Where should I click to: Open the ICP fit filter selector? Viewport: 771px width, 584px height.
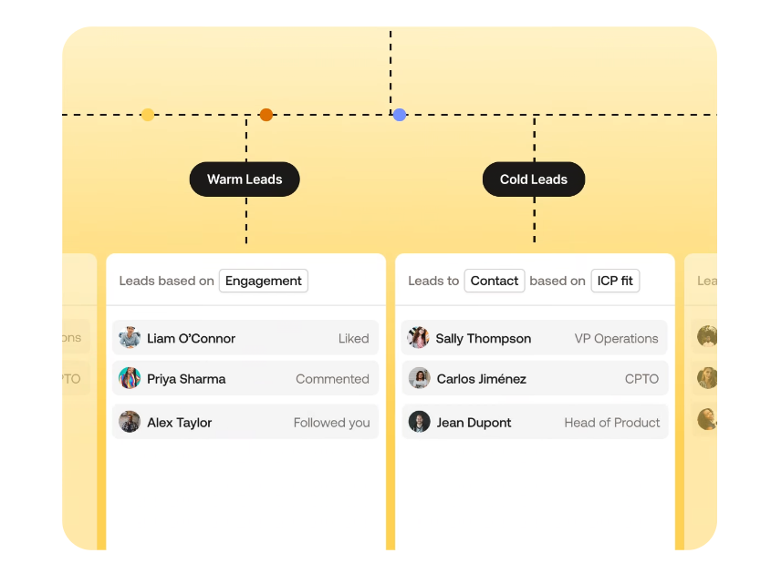(615, 281)
